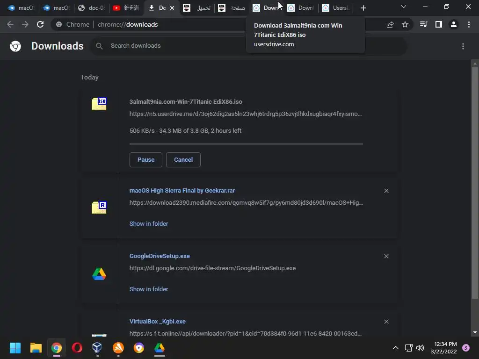
Task: Open Opera browser from taskbar
Action: click(77, 348)
